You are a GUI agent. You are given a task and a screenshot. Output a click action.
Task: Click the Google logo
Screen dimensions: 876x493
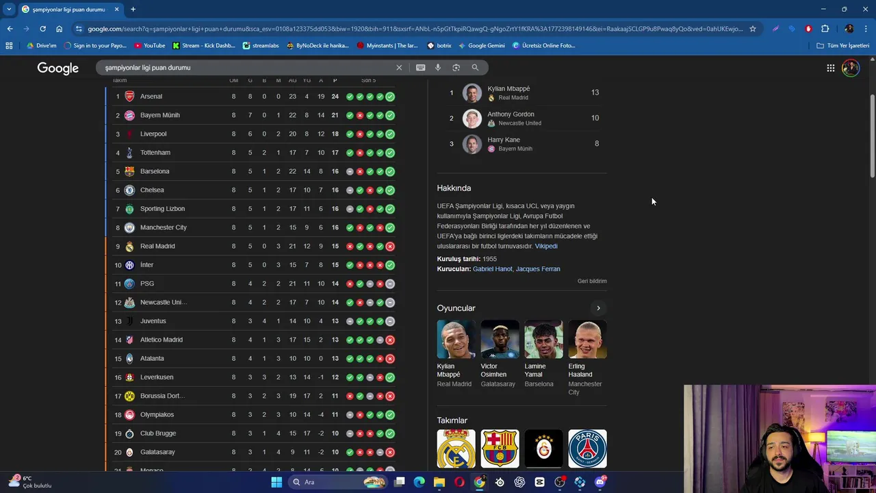57,68
